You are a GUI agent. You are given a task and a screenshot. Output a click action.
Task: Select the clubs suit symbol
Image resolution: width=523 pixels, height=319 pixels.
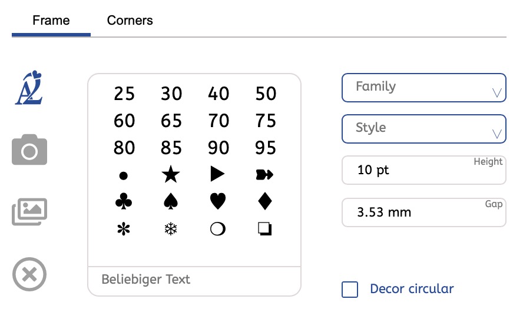(x=124, y=202)
